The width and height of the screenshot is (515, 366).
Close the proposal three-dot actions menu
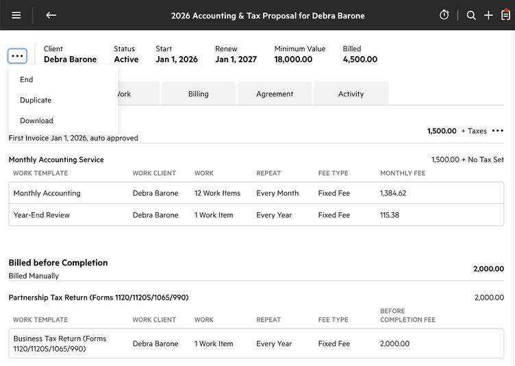18,56
